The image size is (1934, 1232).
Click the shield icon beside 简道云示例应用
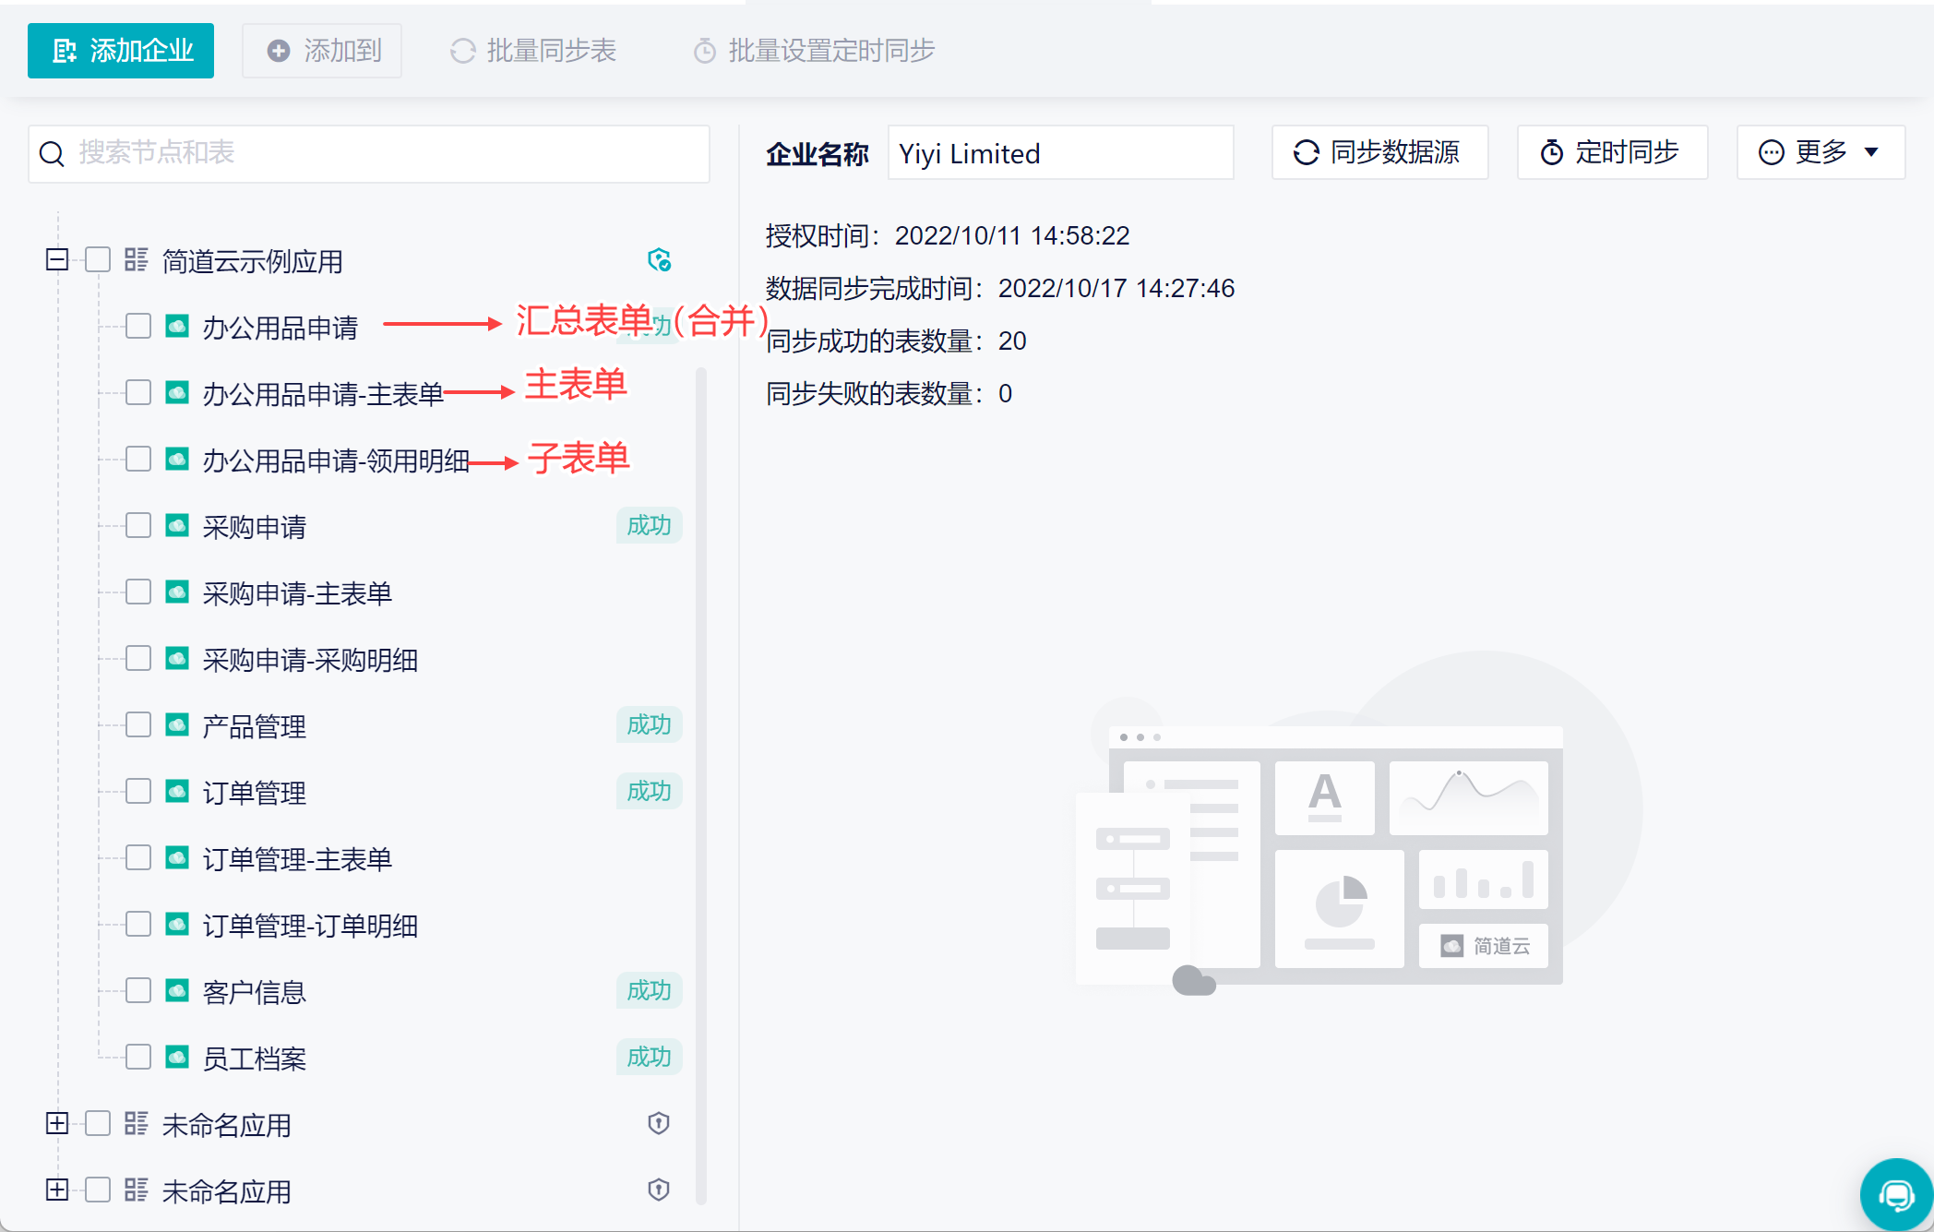659,260
